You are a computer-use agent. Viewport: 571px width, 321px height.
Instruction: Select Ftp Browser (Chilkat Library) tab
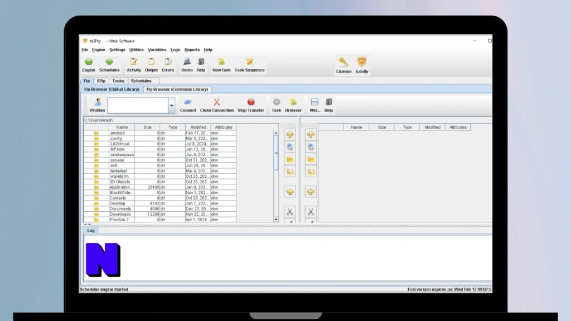(x=112, y=89)
